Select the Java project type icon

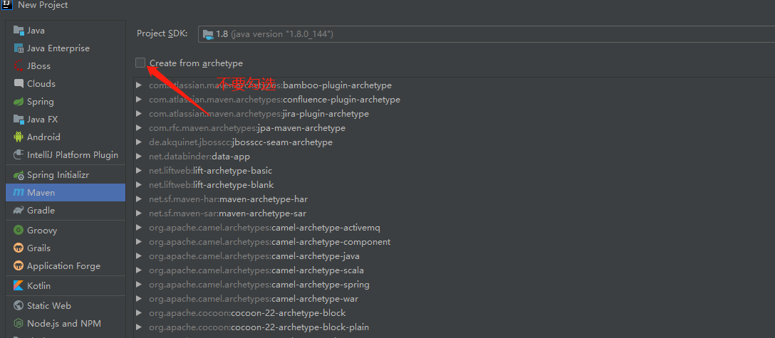click(x=19, y=31)
